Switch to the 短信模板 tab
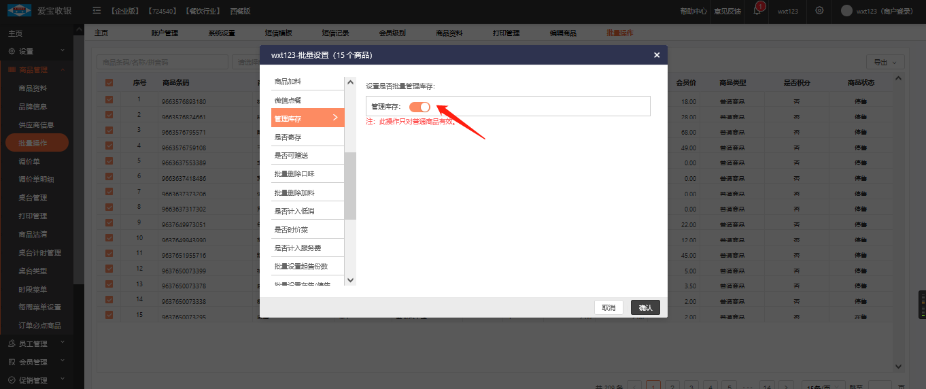926x389 pixels. tap(279, 33)
